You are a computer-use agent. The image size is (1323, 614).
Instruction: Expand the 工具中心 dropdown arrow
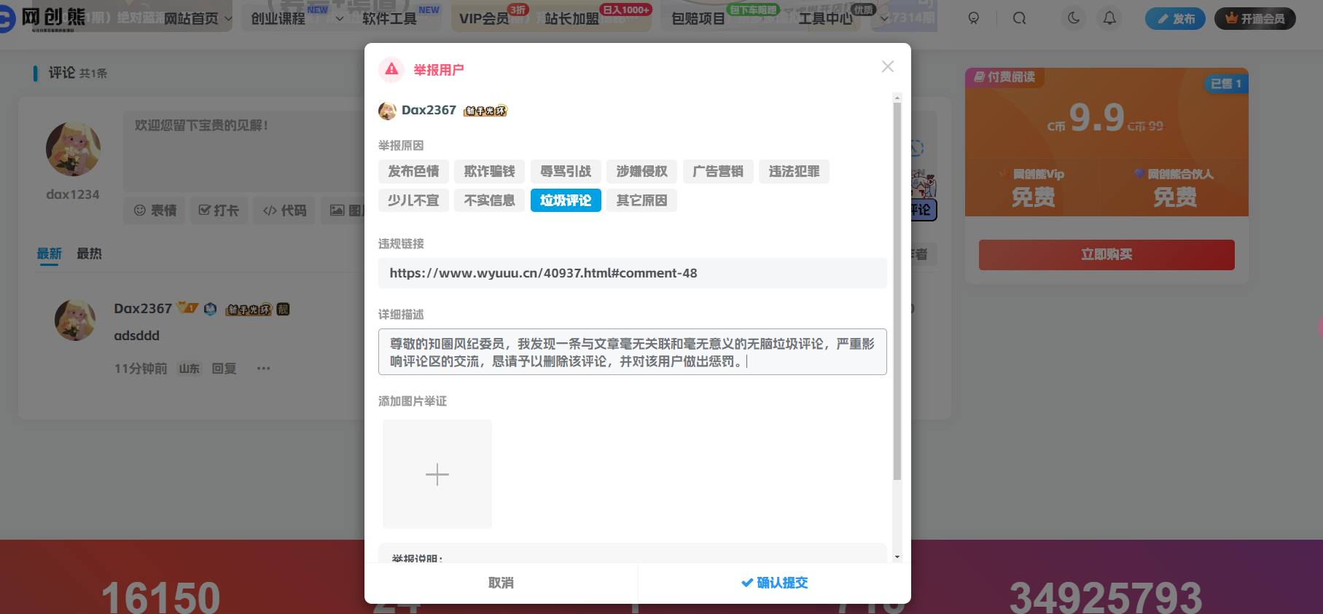885,18
